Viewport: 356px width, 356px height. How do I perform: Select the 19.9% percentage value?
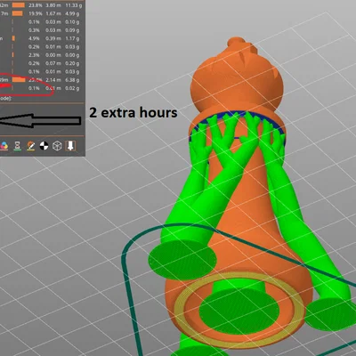tap(36, 13)
